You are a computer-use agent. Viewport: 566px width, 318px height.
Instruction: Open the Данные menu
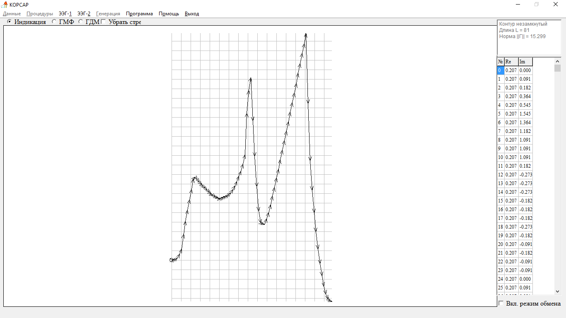[12, 14]
